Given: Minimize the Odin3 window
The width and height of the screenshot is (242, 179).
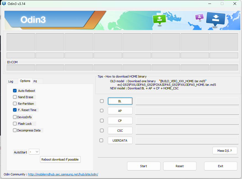Looking at the screenshot, I should [x=210, y=4].
